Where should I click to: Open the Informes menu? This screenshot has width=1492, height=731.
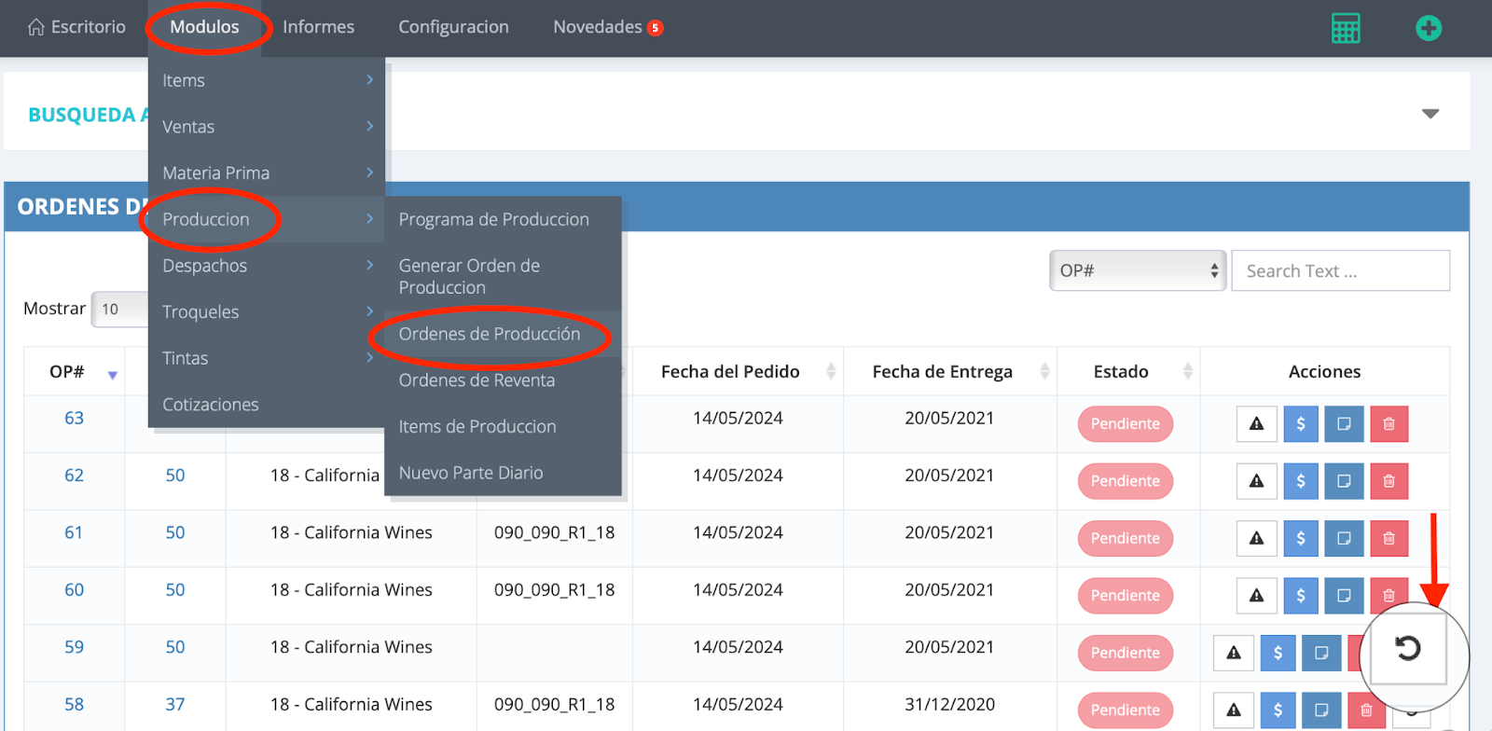pos(318,27)
